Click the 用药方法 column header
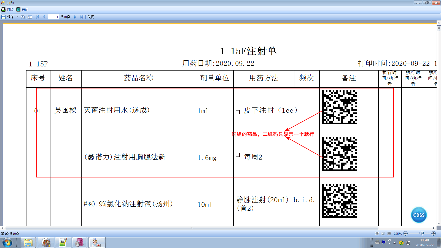Viewport: 441px width, 248px height. (x=264, y=78)
